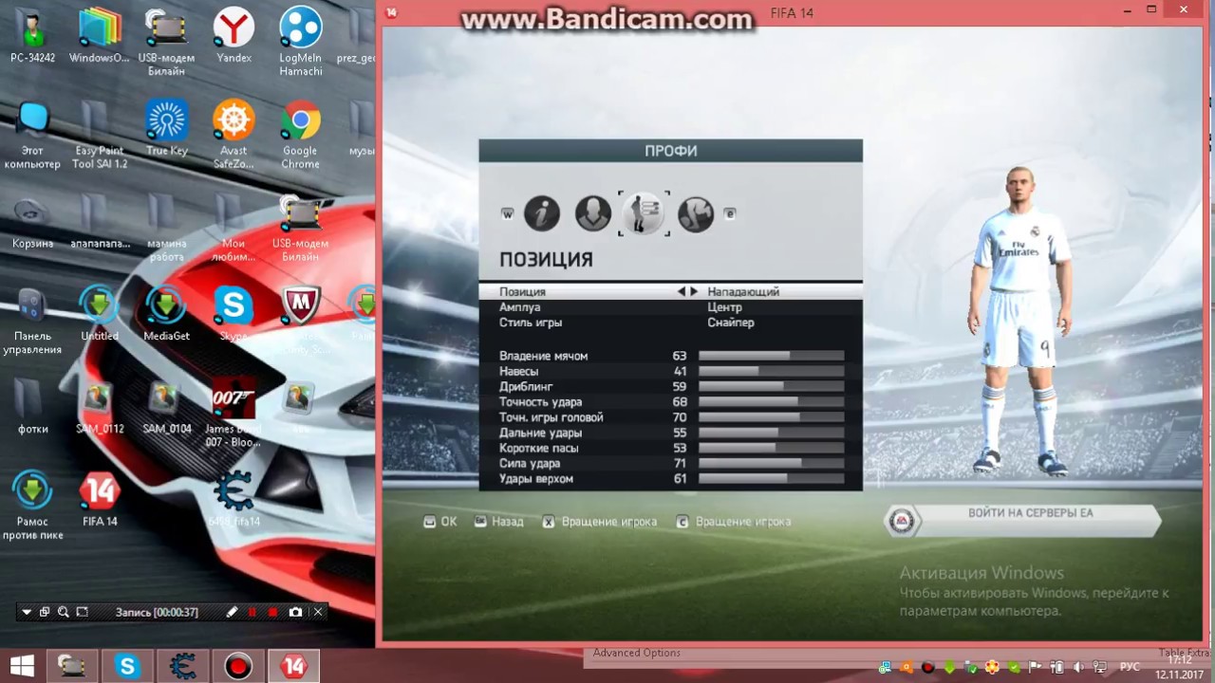The image size is (1215, 683).
Task: Open Bandicam from the taskbar
Action: (238, 666)
